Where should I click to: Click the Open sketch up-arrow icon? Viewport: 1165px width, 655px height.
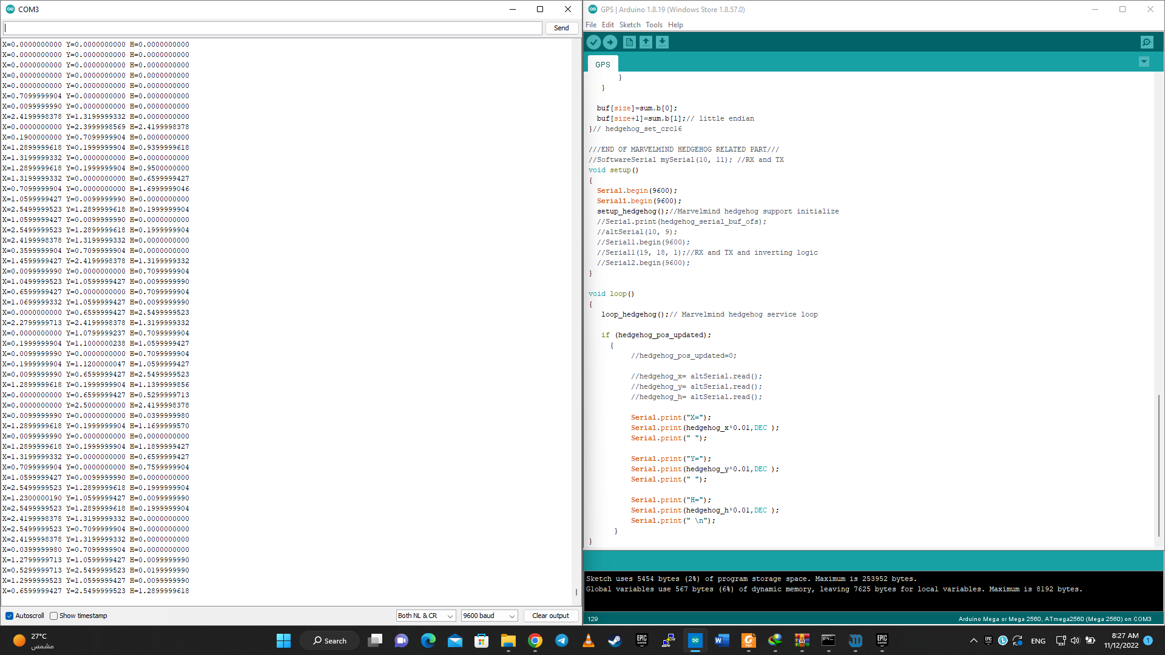point(646,42)
